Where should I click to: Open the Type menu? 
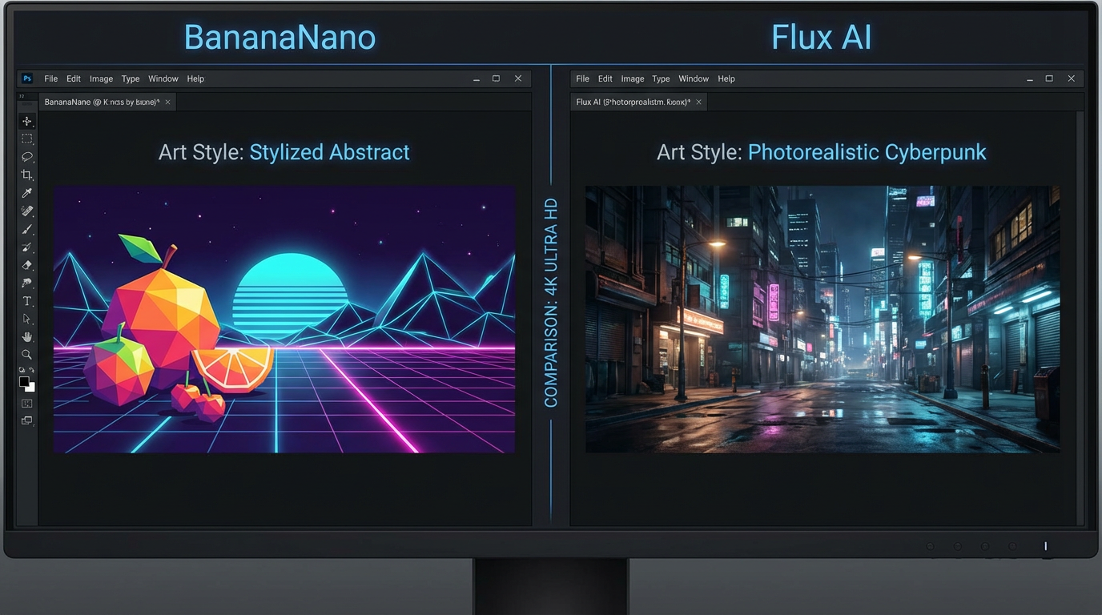click(130, 78)
